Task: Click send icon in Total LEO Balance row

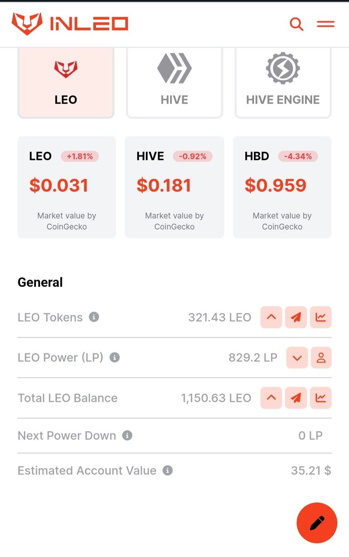Action: click(296, 398)
